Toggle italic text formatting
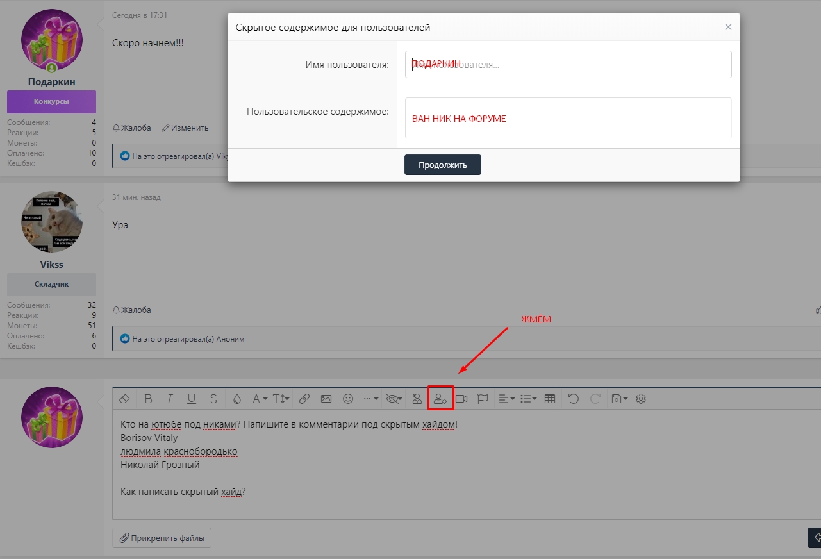The image size is (821, 559). [x=170, y=399]
